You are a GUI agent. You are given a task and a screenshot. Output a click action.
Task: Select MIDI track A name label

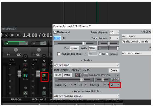pyautogui.click(x=39, y=100)
